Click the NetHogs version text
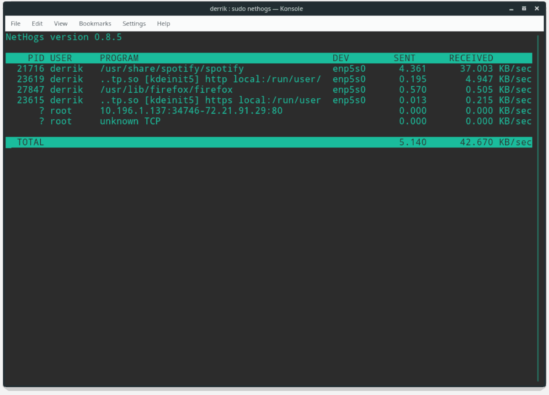This screenshot has height=395, width=549. pos(63,37)
